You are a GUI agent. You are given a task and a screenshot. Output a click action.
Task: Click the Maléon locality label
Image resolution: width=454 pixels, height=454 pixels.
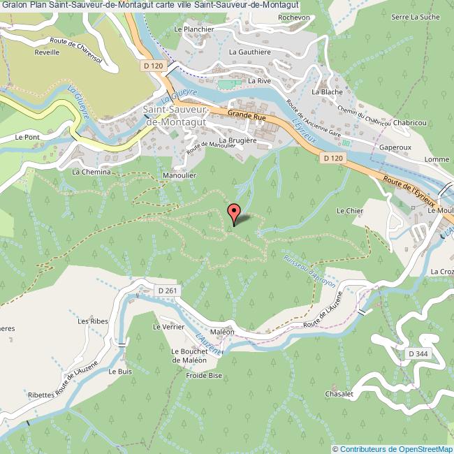click(222, 332)
